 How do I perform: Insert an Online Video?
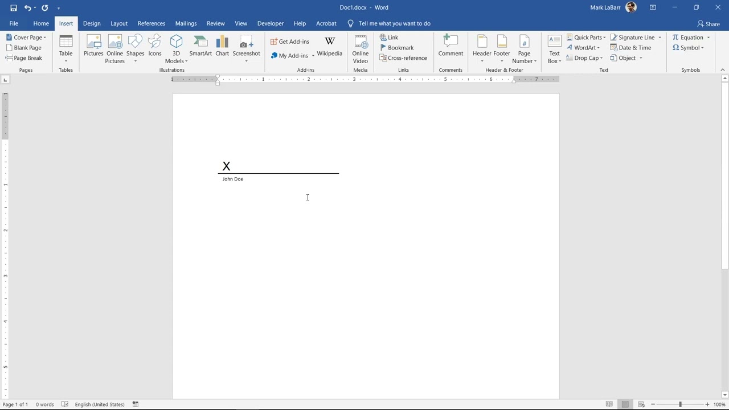361,49
